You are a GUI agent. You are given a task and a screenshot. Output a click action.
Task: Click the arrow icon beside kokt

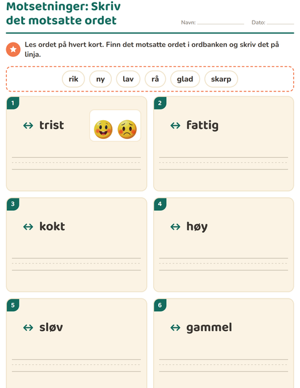(28, 227)
